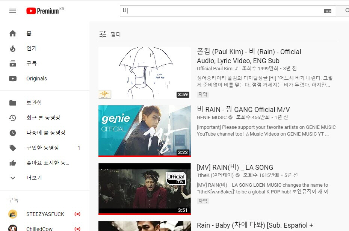Open the 필터 filter options
The image size is (349, 231).
(x=116, y=34)
